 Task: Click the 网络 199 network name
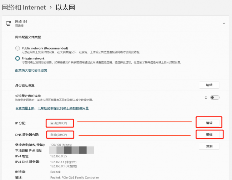[21, 22]
